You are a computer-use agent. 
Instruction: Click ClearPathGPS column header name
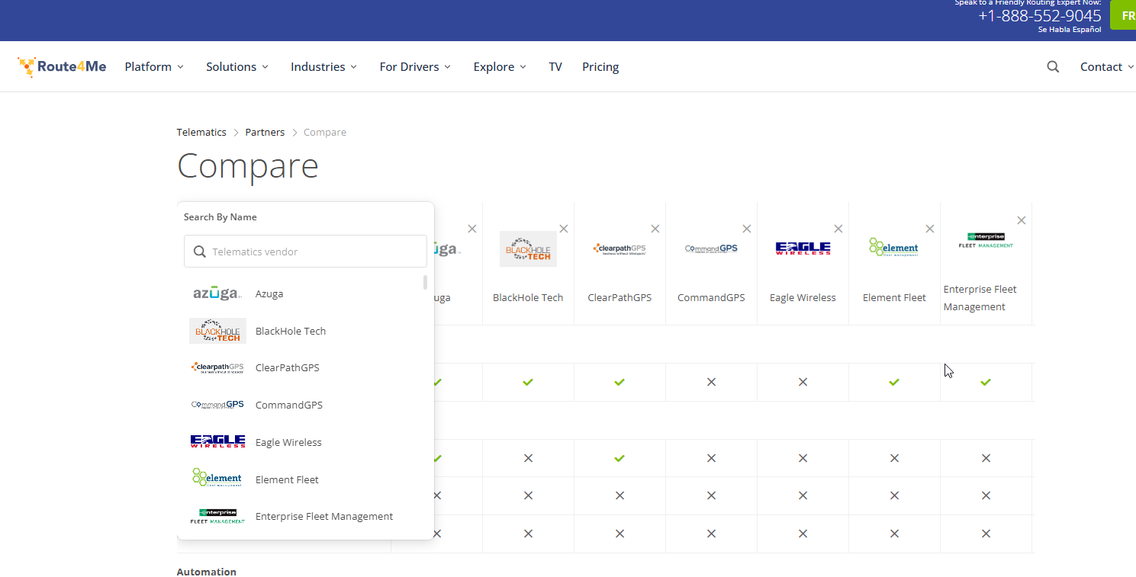(619, 297)
